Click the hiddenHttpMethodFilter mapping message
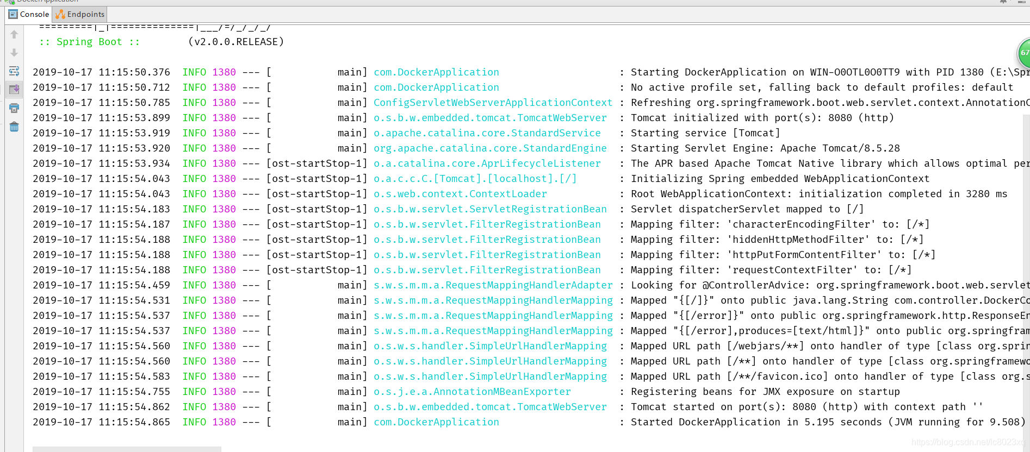 (777, 240)
